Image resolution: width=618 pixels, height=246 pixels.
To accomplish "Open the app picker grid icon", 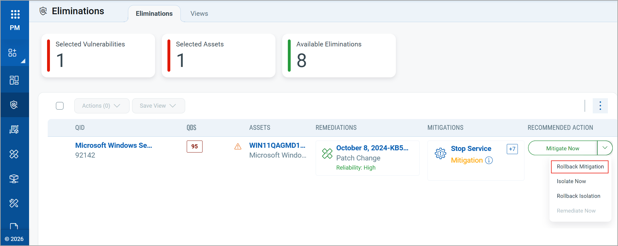I will click(x=15, y=14).
